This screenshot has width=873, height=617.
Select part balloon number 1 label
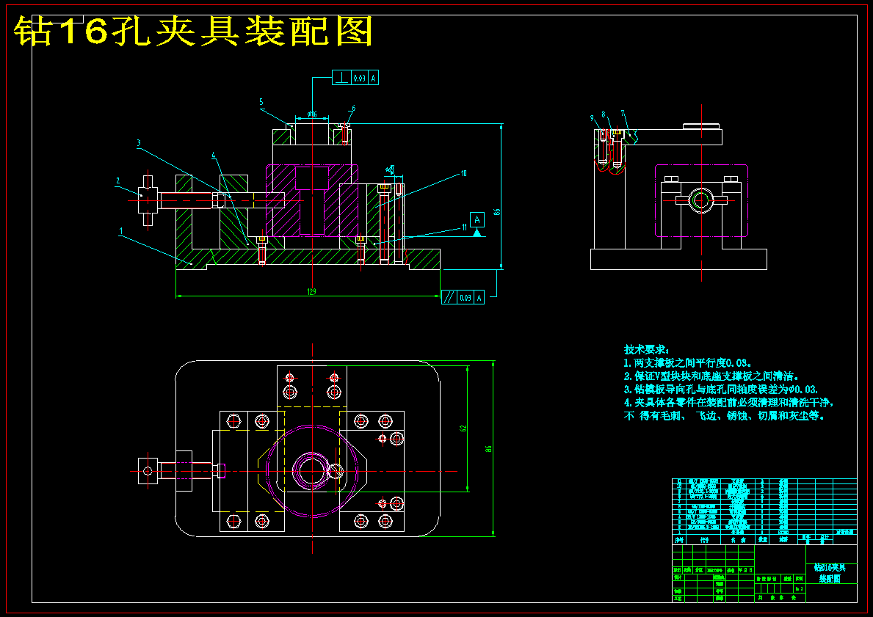121,231
